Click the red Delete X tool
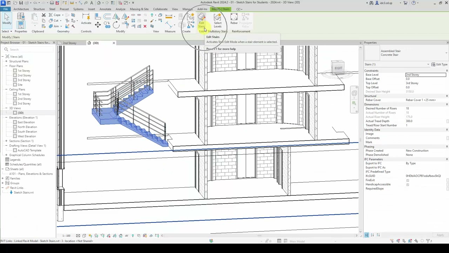Viewport: 449px width, 253px height. pyautogui.click(x=145, y=26)
